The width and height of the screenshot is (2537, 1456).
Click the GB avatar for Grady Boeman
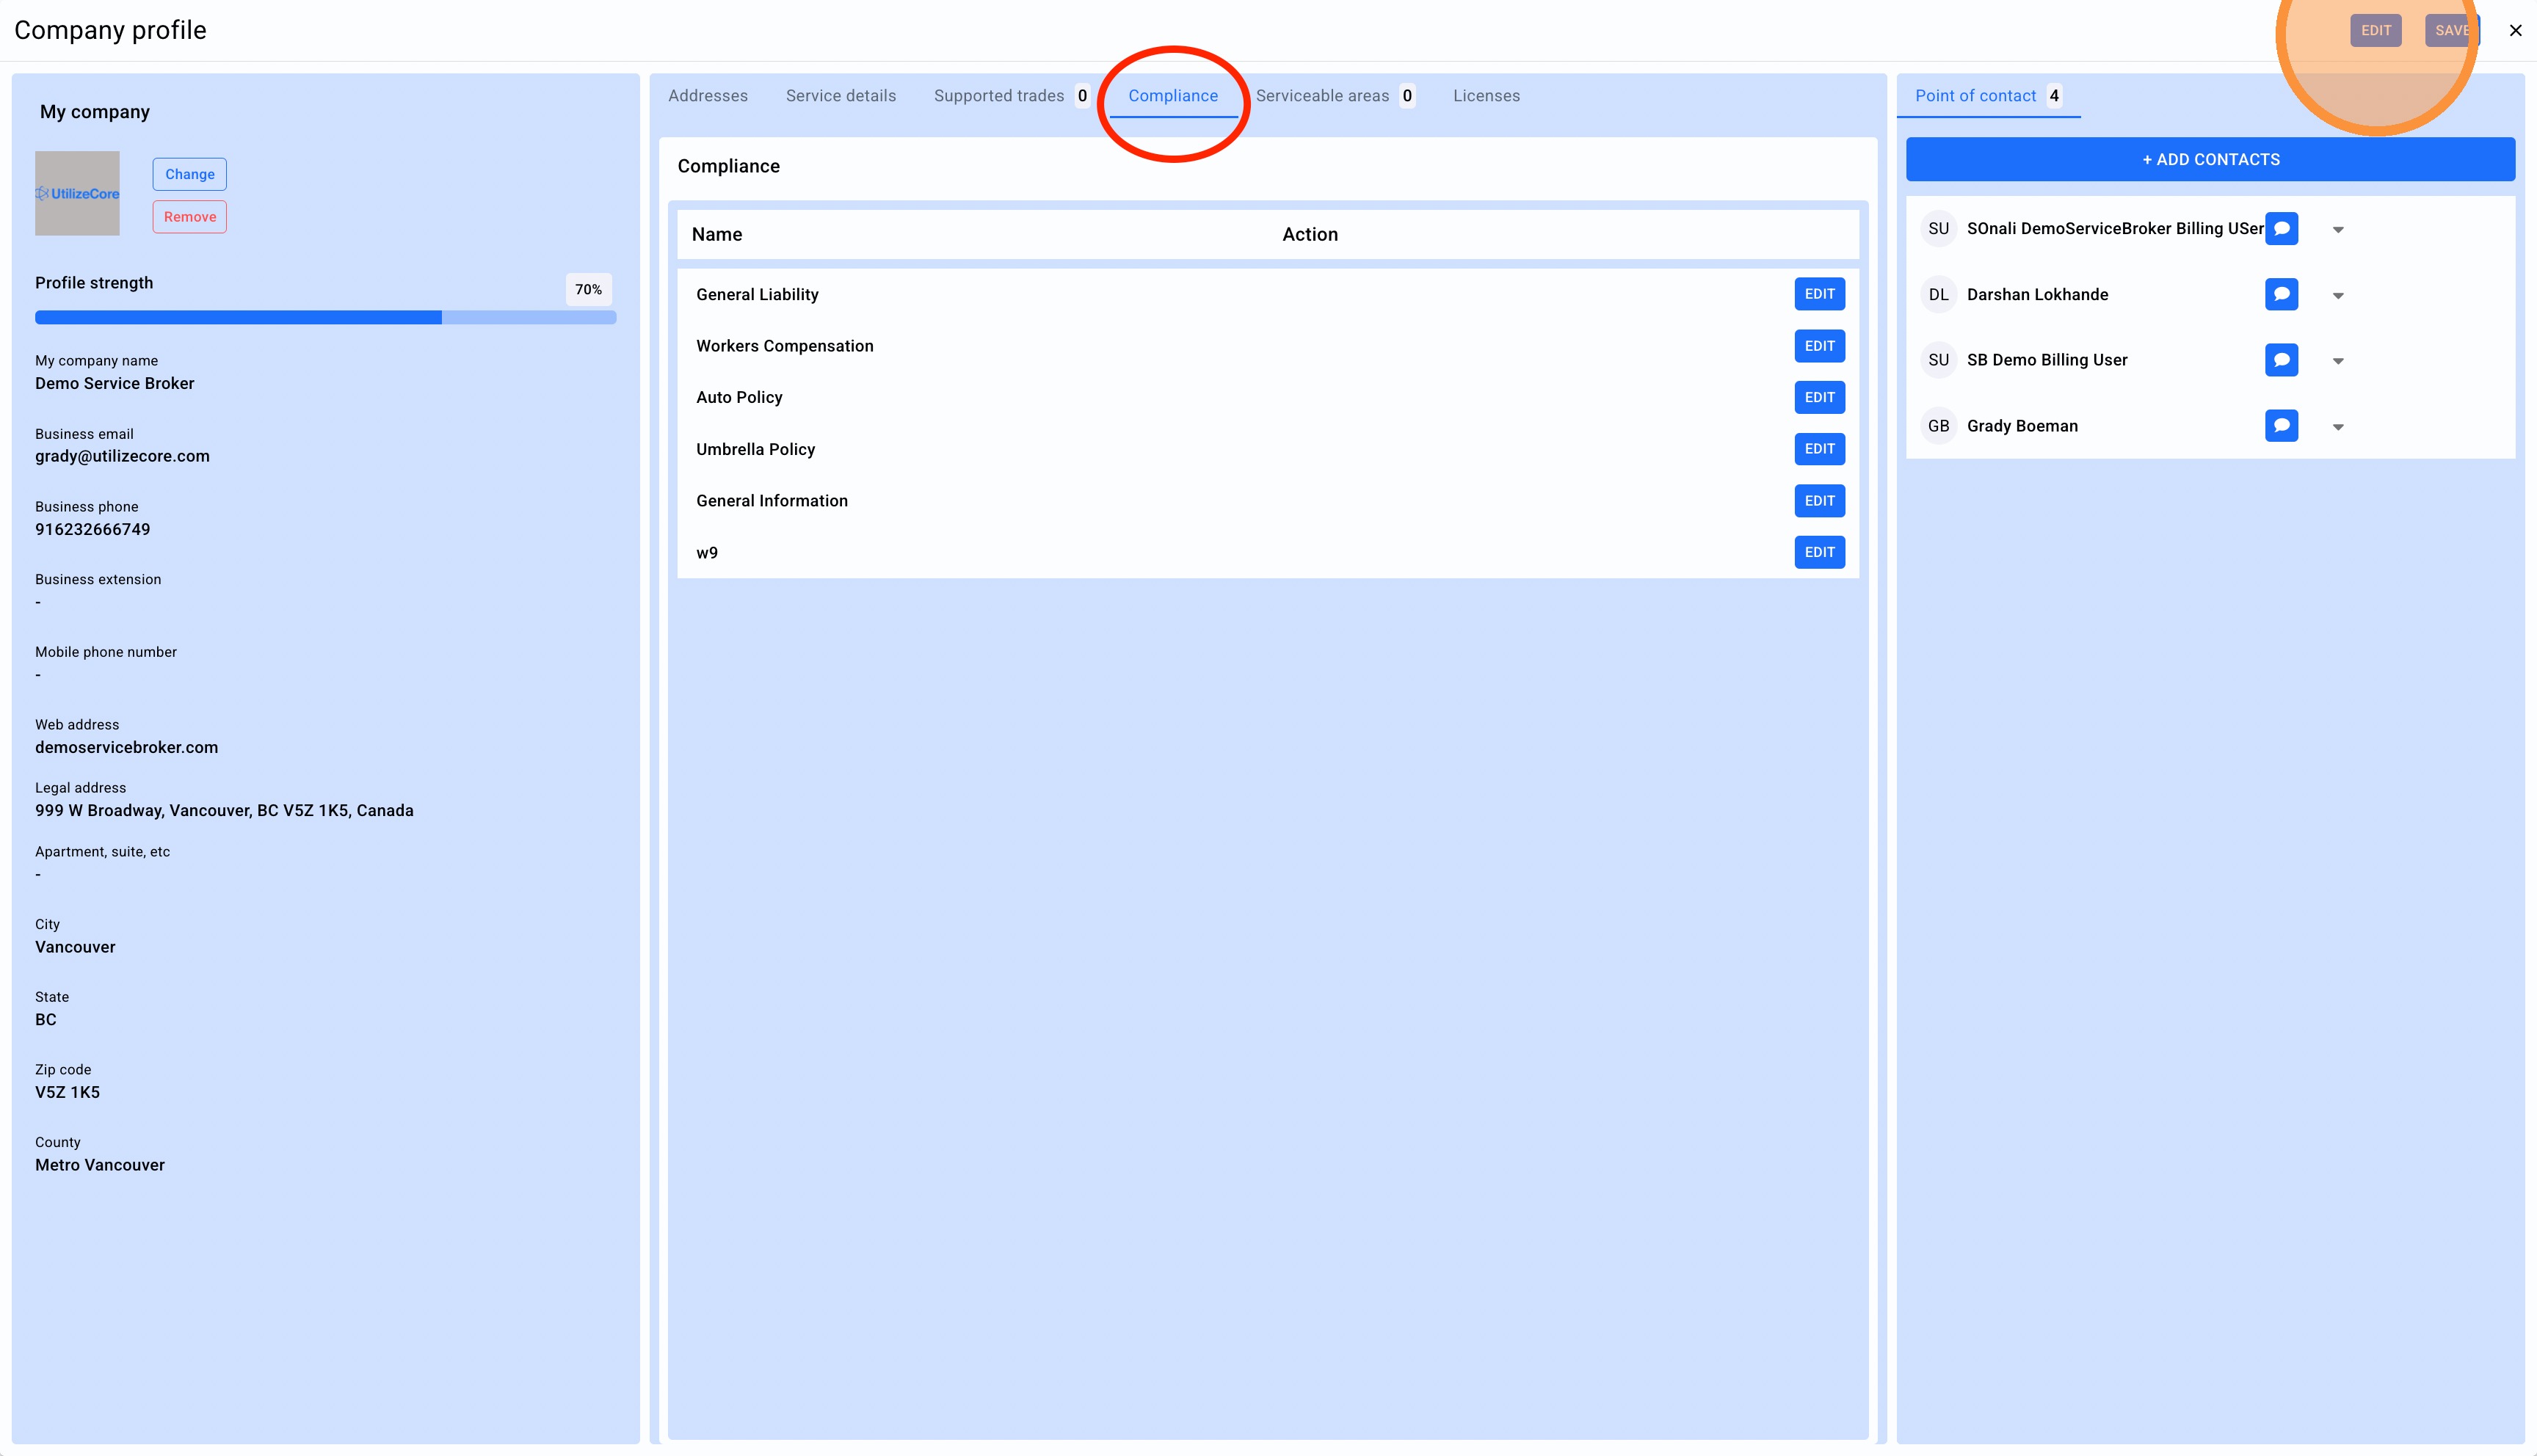click(1938, 426)
